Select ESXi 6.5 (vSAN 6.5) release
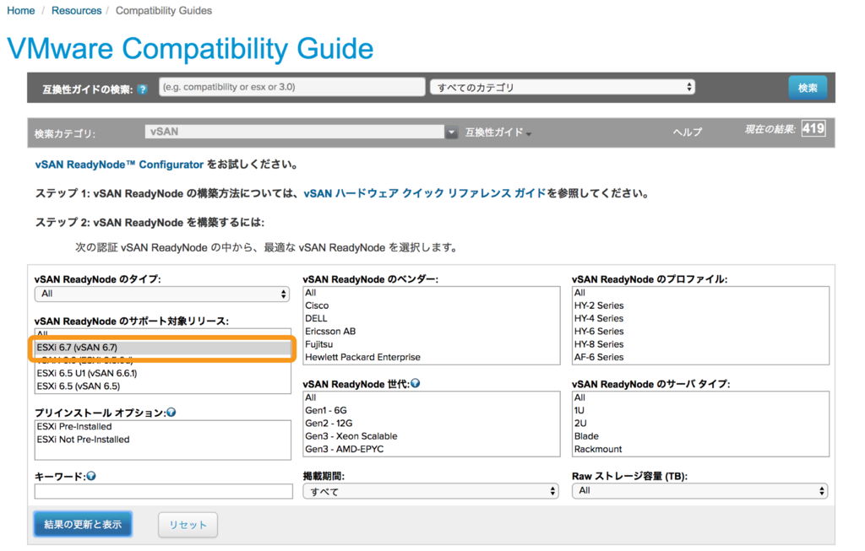Screen dimensions: 865x551 coord(163,386)
